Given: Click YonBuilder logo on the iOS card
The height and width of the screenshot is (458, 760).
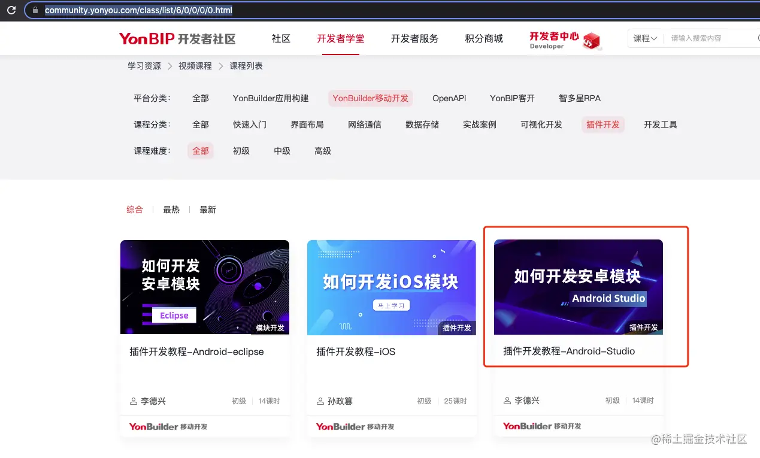Looking at the screenshot, I should (x=355, y=426).
